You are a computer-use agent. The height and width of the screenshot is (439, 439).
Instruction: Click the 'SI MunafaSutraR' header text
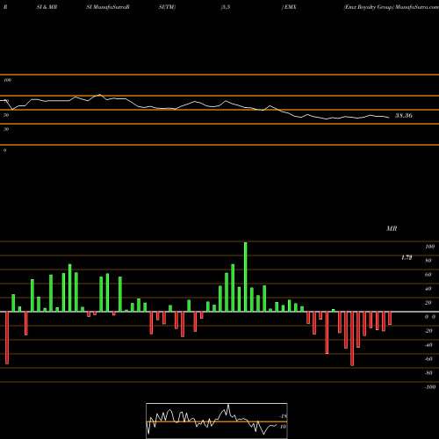(x=108, y=7)
